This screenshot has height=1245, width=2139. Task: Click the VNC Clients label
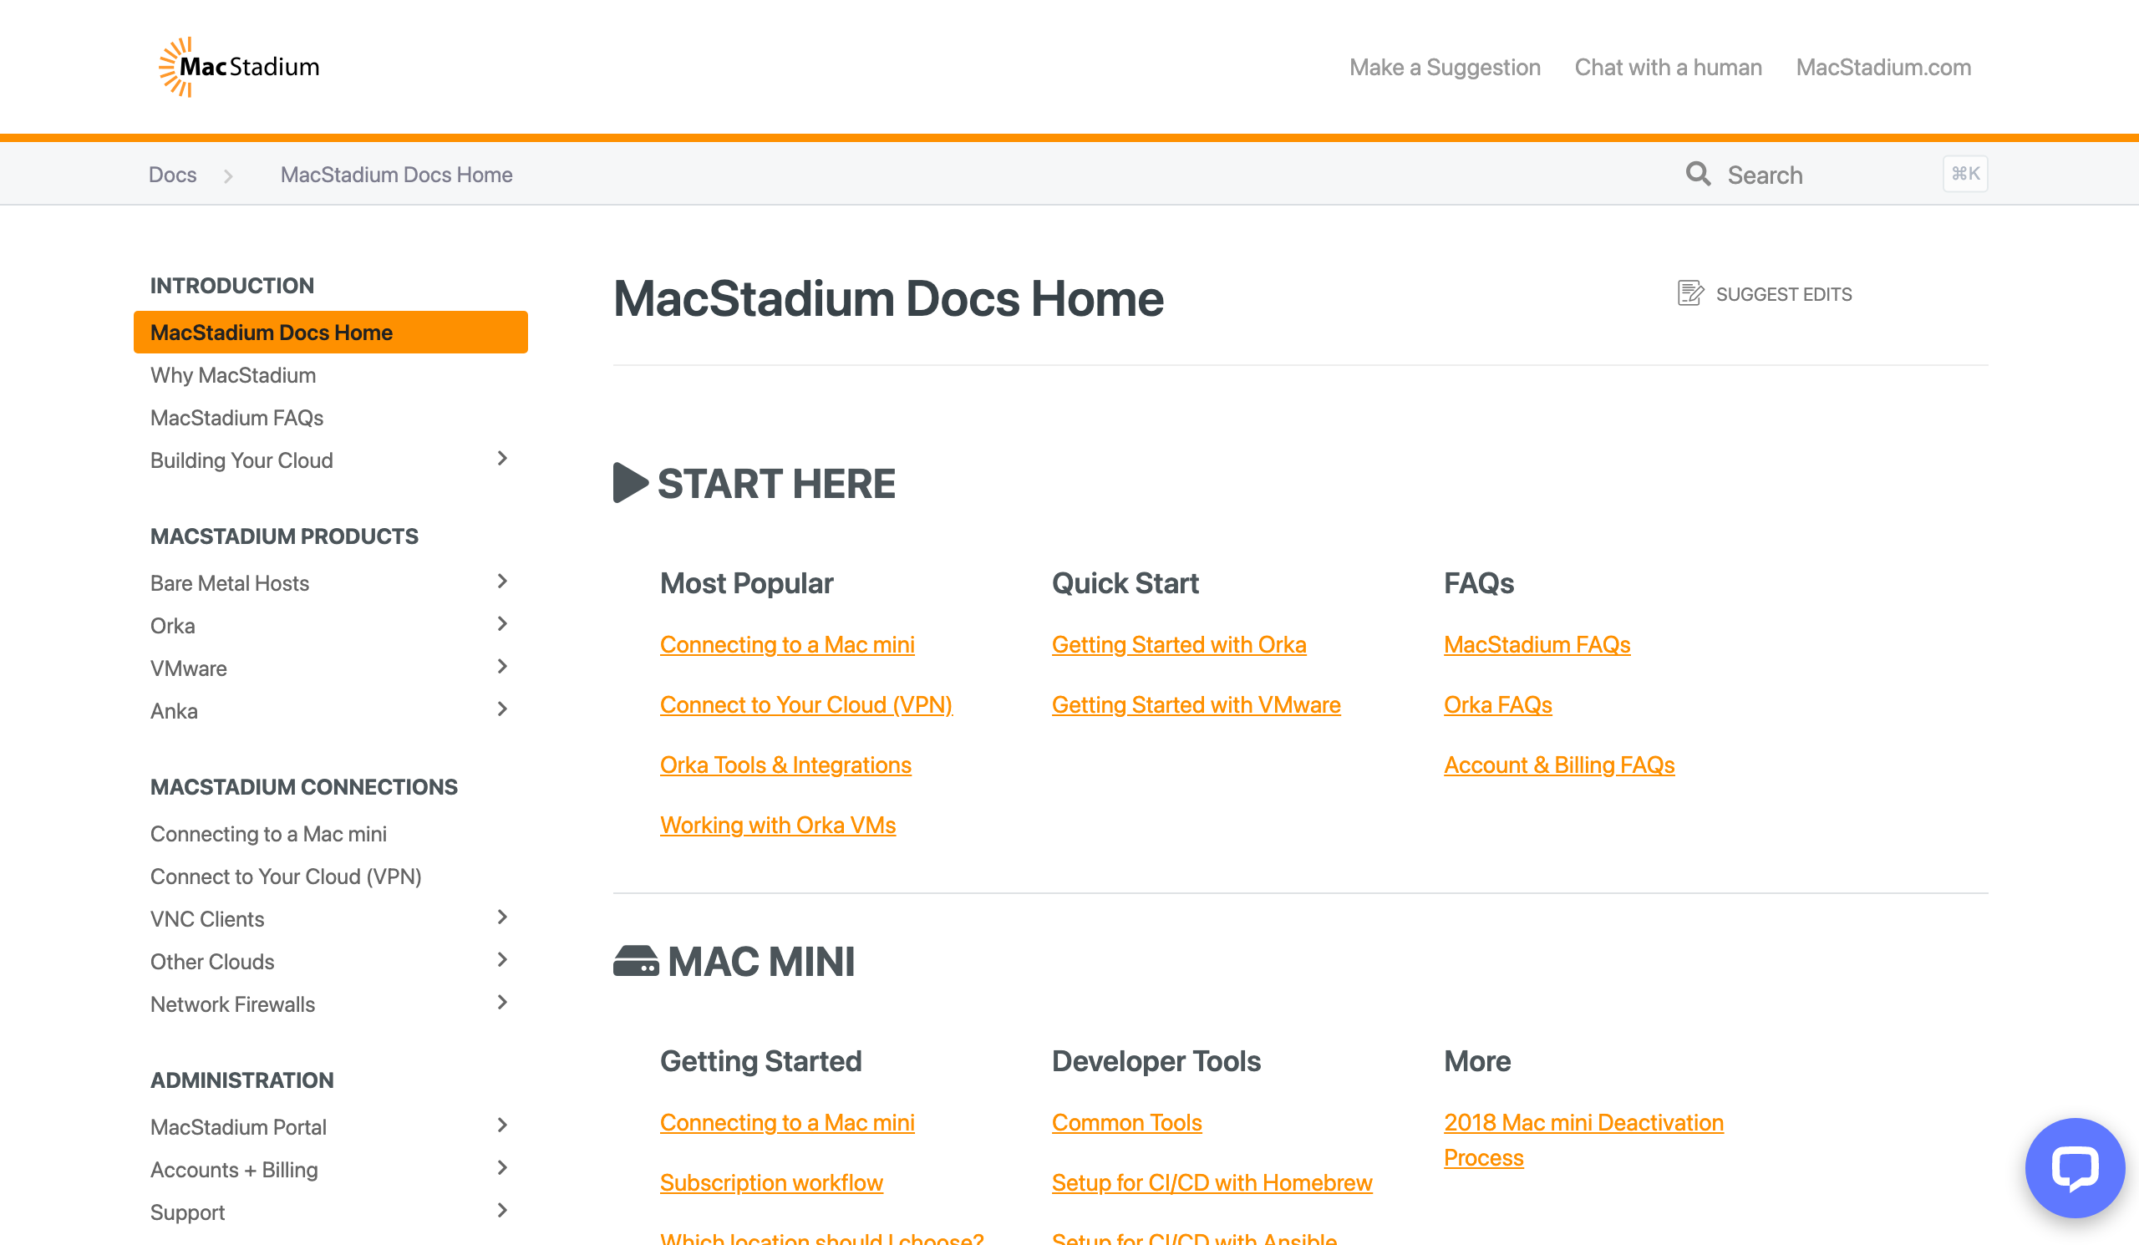click(x=207, y=918)
